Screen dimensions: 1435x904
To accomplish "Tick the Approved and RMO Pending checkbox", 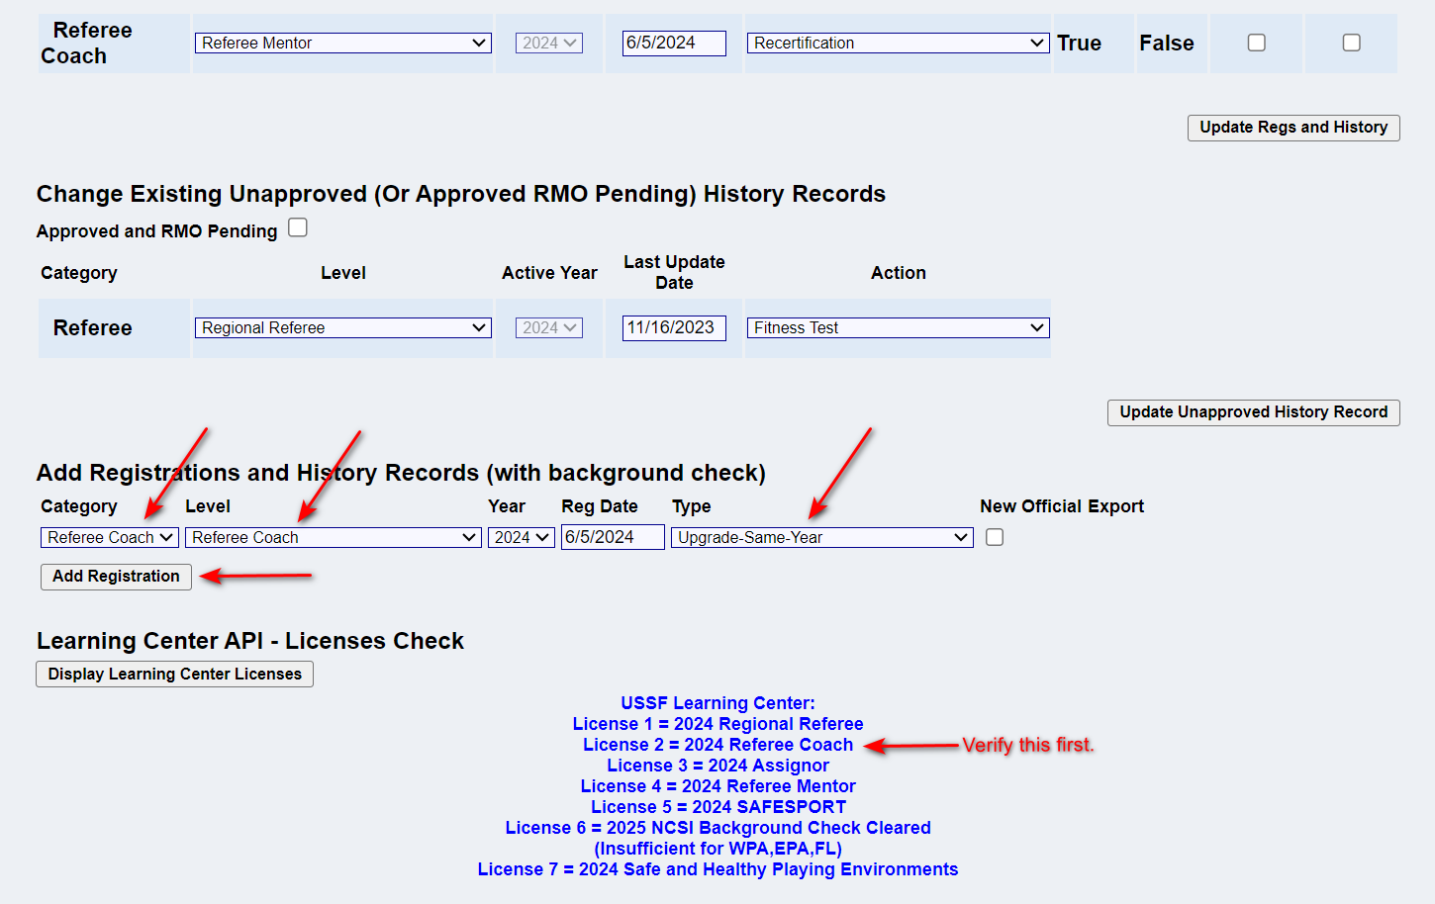I will click(298, 228).
